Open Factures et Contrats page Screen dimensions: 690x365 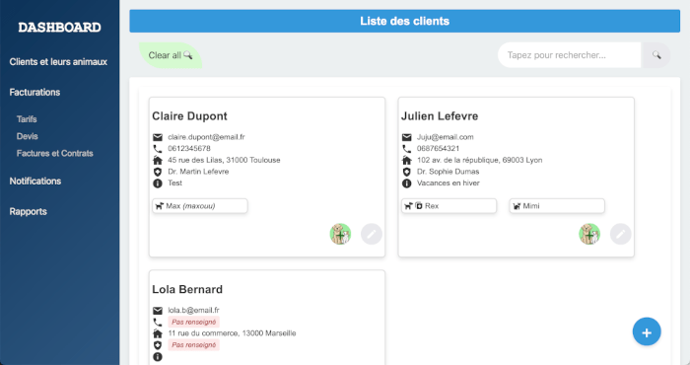click(55, 154)
